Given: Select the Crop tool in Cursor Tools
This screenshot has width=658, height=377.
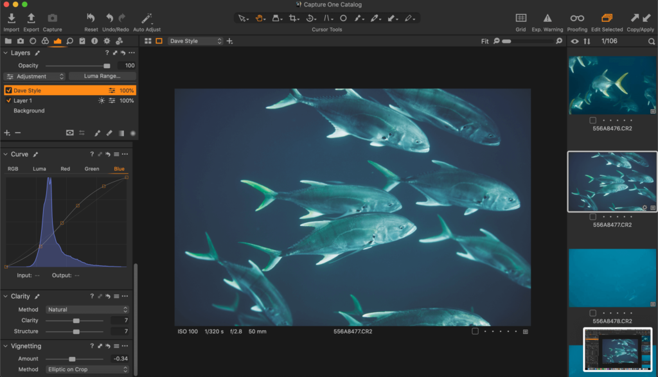Looking at the screenshot, I should [x=292, y=19].
